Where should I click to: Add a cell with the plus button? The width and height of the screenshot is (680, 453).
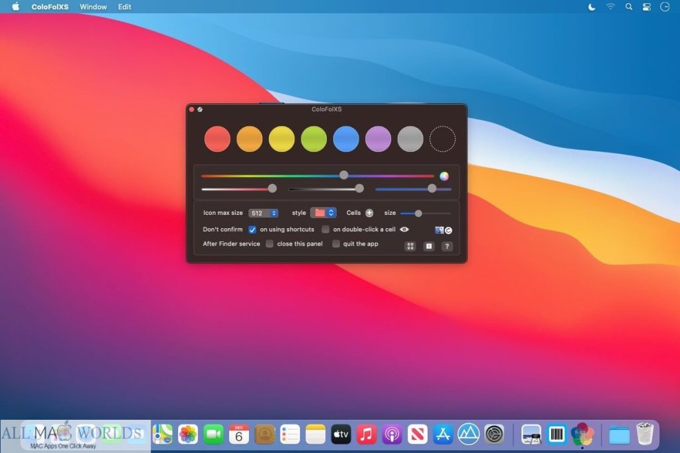tap(369, 213)
